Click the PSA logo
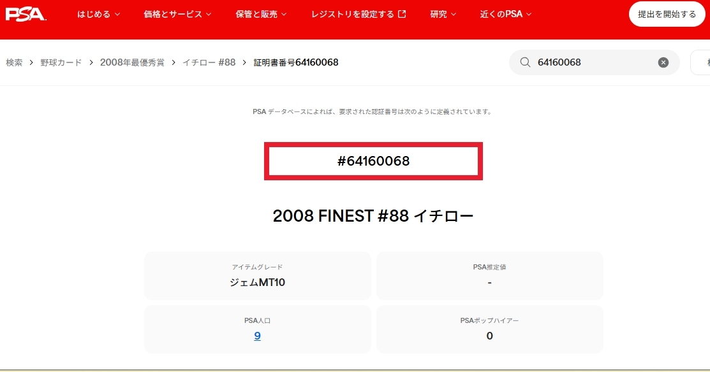 [x=26, y=14]
